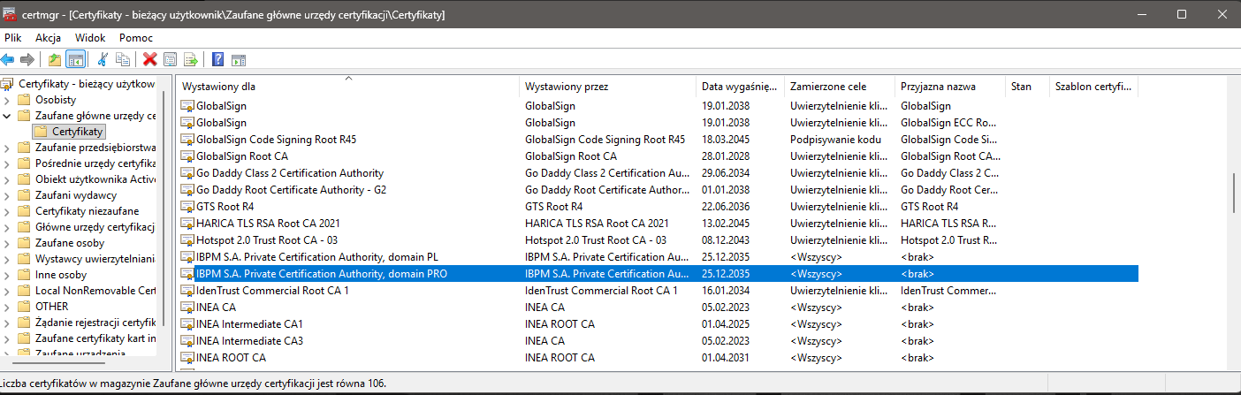This screenshot has height=395, width=1241.
Task: Sort by the Wystawiony przez column header
Action: coord(608,87)
